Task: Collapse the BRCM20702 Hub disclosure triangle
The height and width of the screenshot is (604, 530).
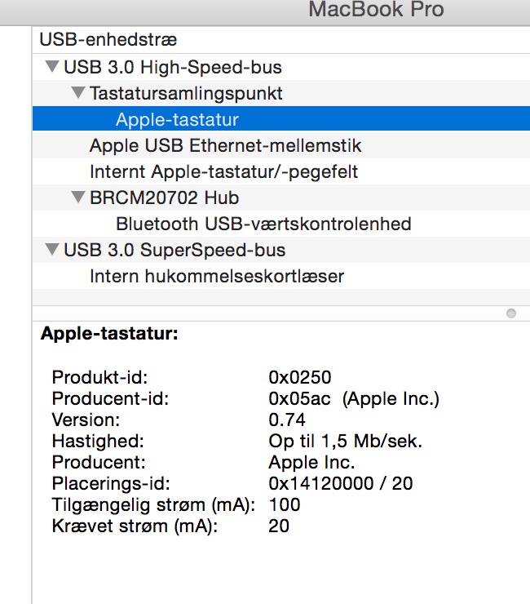Action: pyautogui.click(x=78, y=198)
